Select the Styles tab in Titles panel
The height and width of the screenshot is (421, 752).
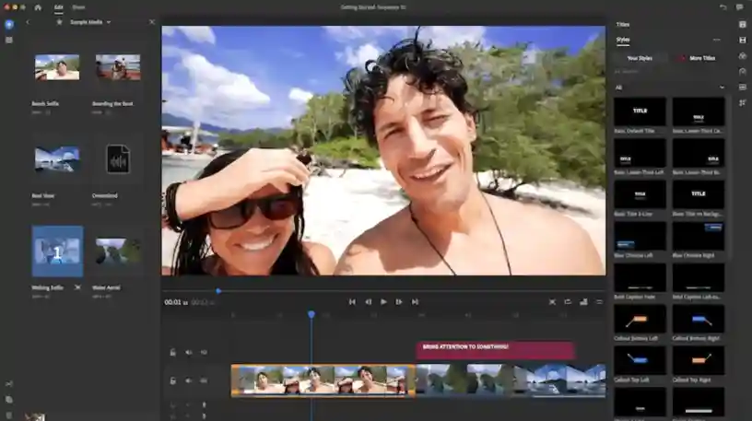[x=622, y=40]
